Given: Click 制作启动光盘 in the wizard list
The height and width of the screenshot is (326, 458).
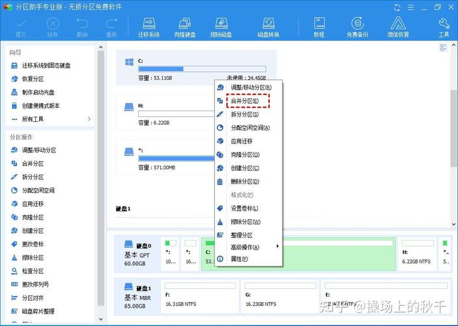Looking at the screenshot, I should pyautogui.click(x=38, y=92).
